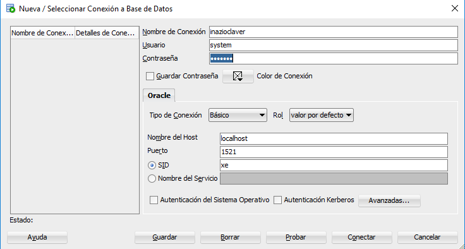Click the Conectar button
The width and height of the screenshot is (465, 249).
(361, 238)
